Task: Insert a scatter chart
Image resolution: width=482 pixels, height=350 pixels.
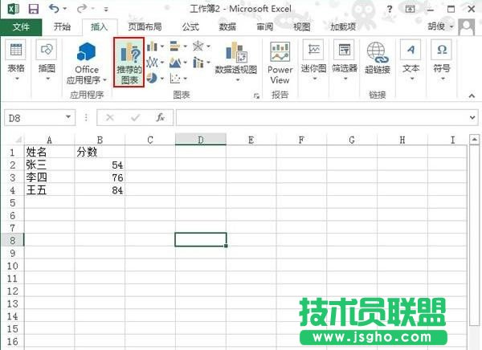Action: tap(175, 79)
